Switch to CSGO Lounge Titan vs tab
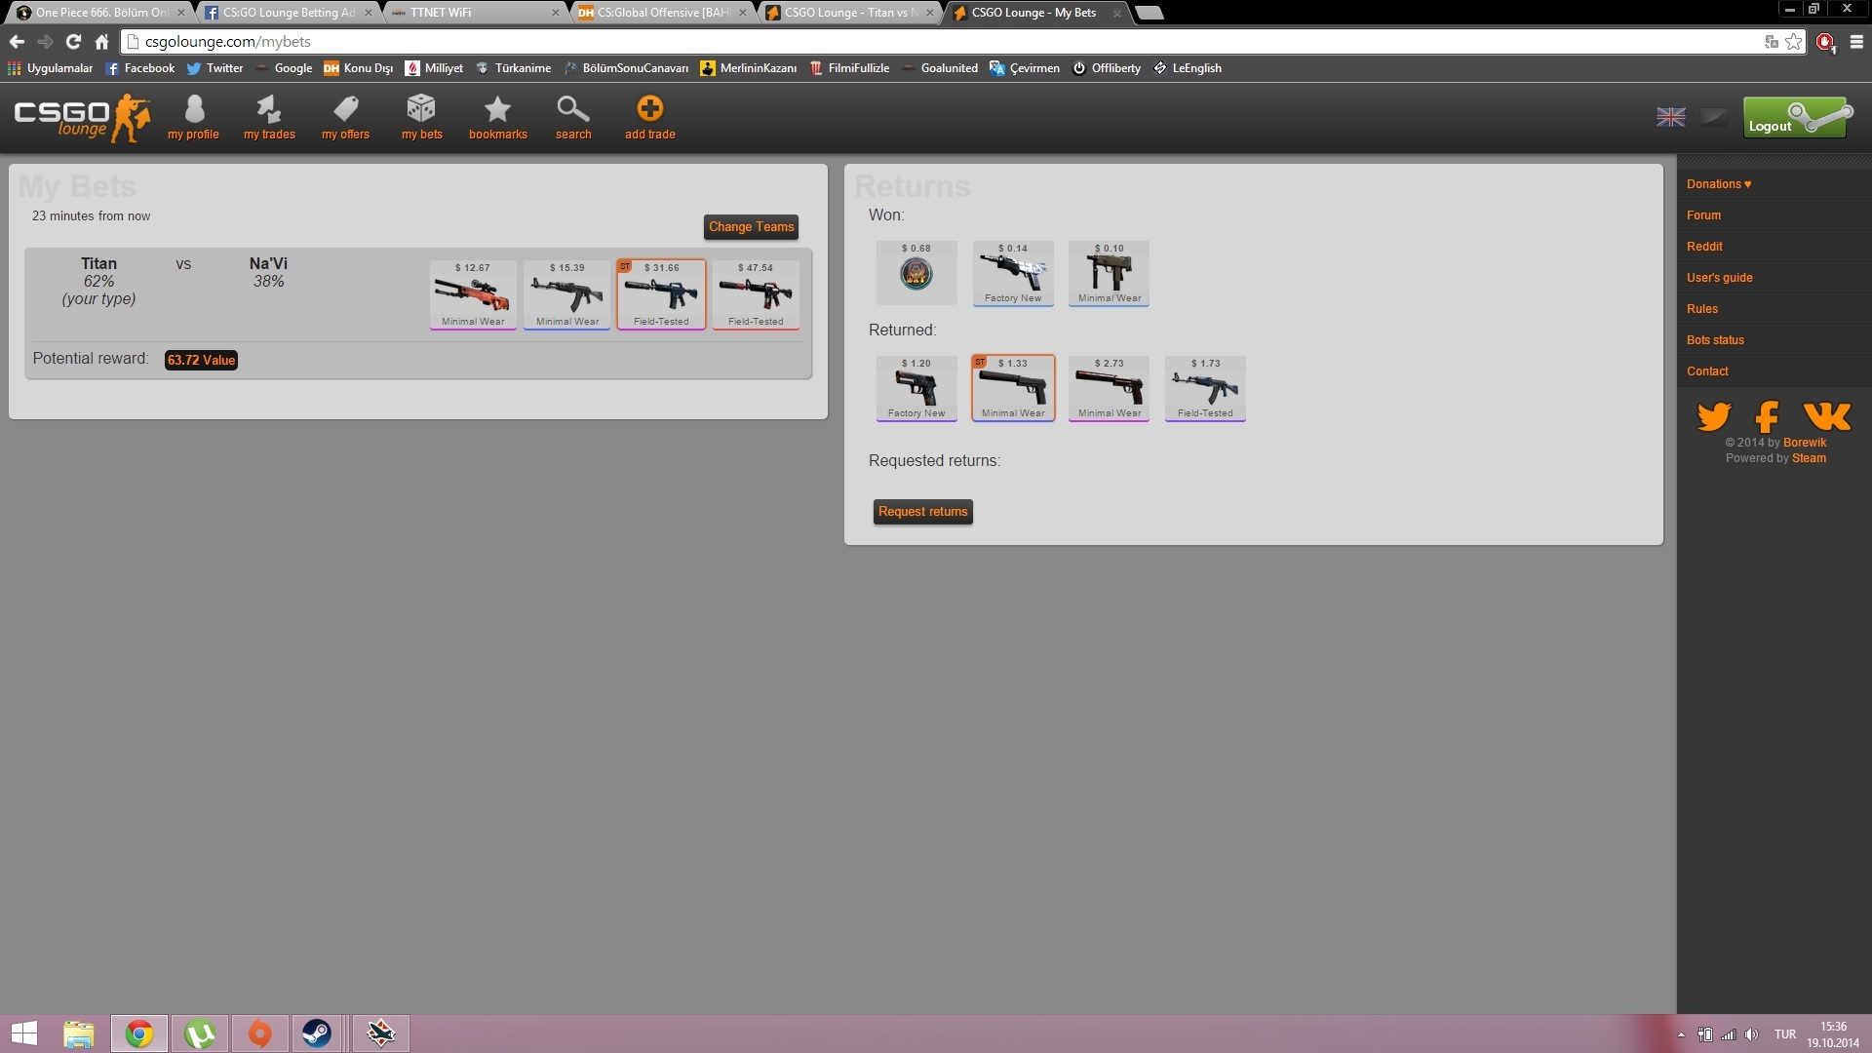This screenshot has width=1872, height=1053. (x=850, y=13)
